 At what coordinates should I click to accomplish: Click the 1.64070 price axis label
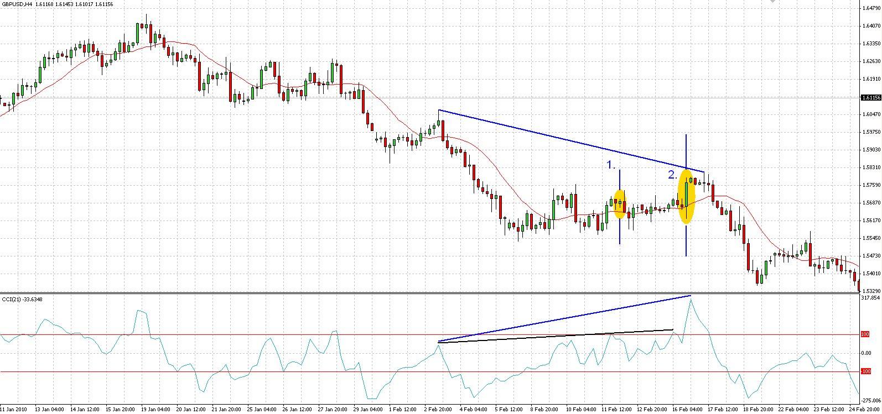871,26
